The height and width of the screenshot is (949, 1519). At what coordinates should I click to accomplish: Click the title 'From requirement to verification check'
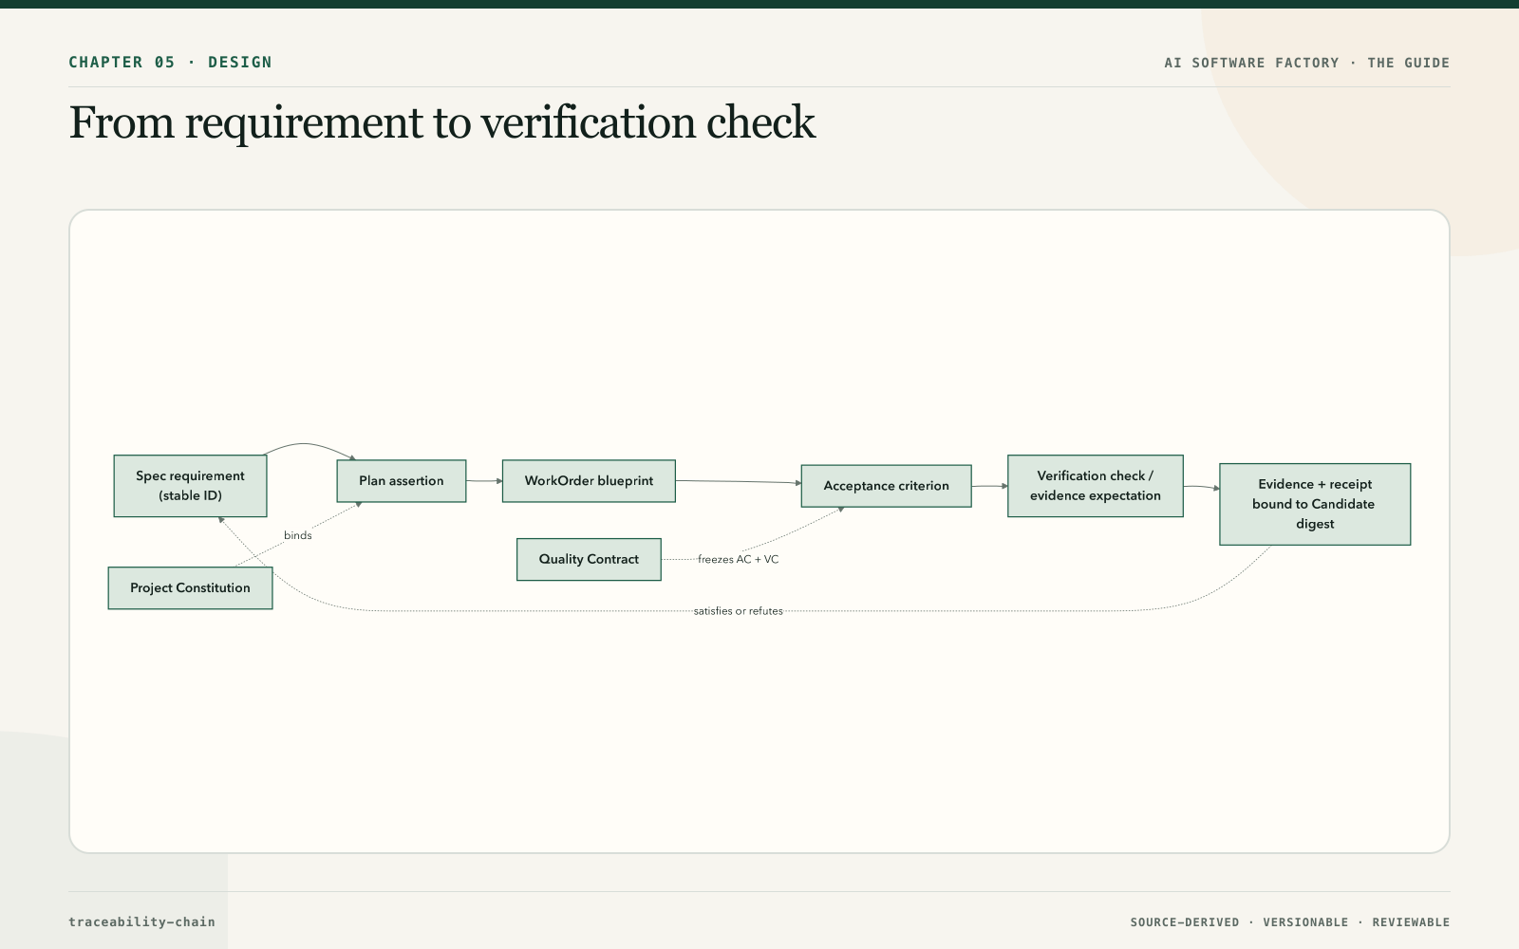pyautogui.click(x=442, y=123)
